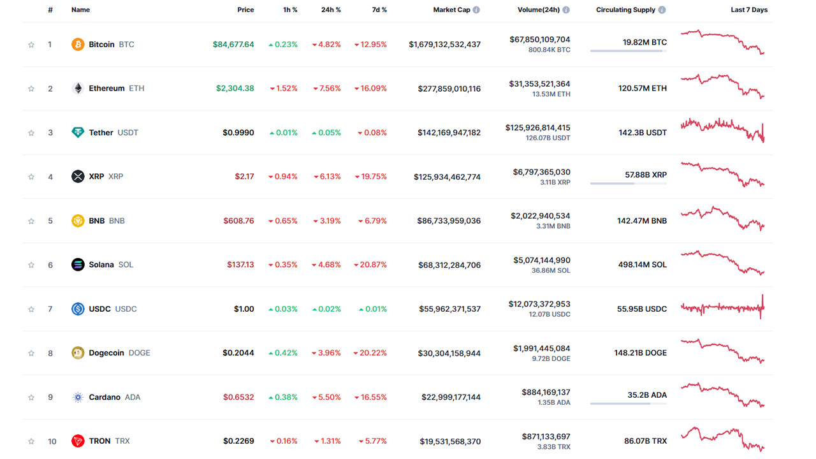Image resolution: width=816 pixels, height=459 pixels.
Task: Click the BNB logo icon
Action: click(78, 221)
